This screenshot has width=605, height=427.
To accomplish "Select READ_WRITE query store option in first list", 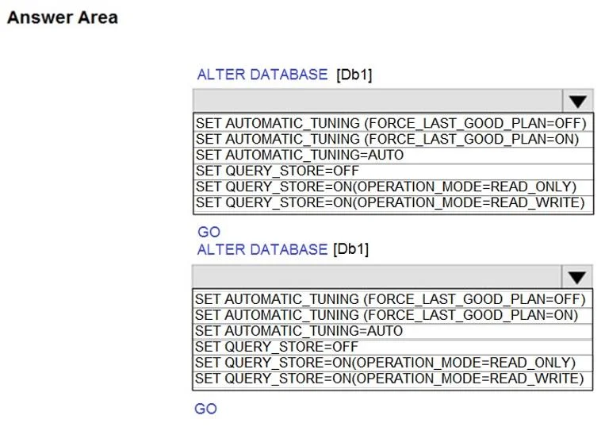I will point(393,203).
